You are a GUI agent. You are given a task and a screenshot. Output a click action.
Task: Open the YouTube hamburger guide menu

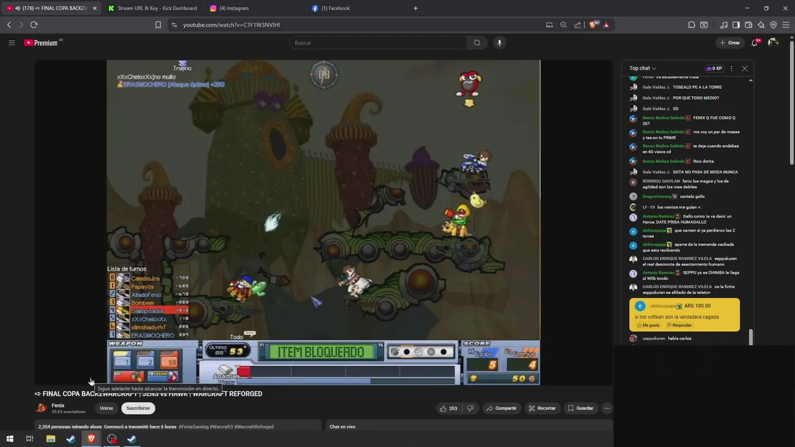[11, 43]
